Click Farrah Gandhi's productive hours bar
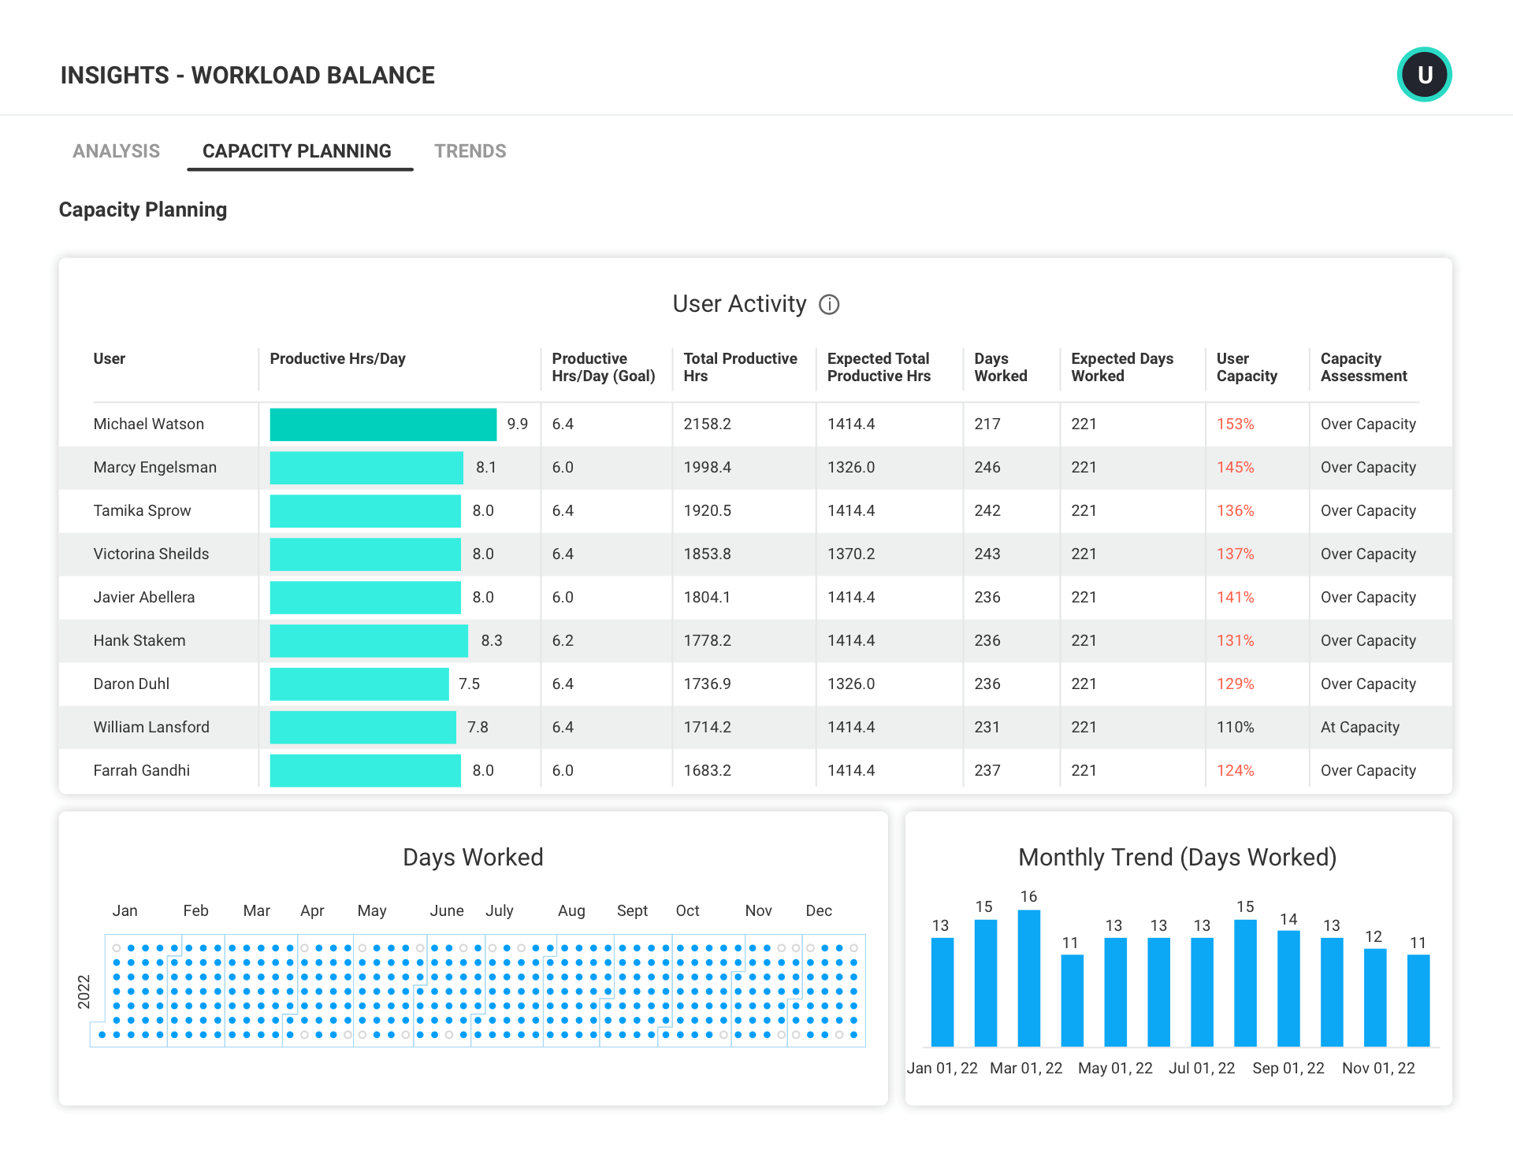Screen dimensions: 1513x1149 click(364, 770)
